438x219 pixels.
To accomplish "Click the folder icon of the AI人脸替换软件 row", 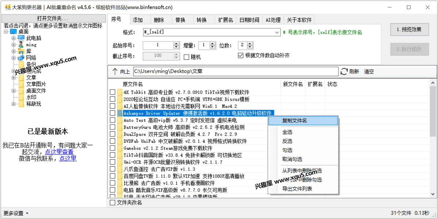I will point(120,106).
